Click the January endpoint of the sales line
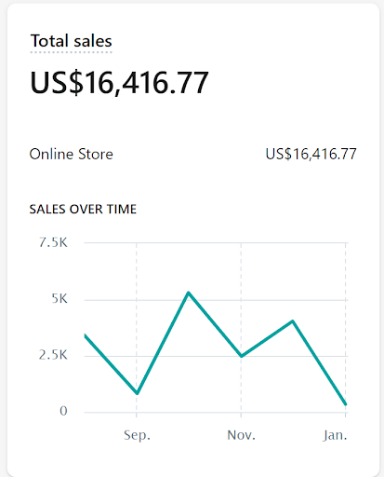 [346, 404]
